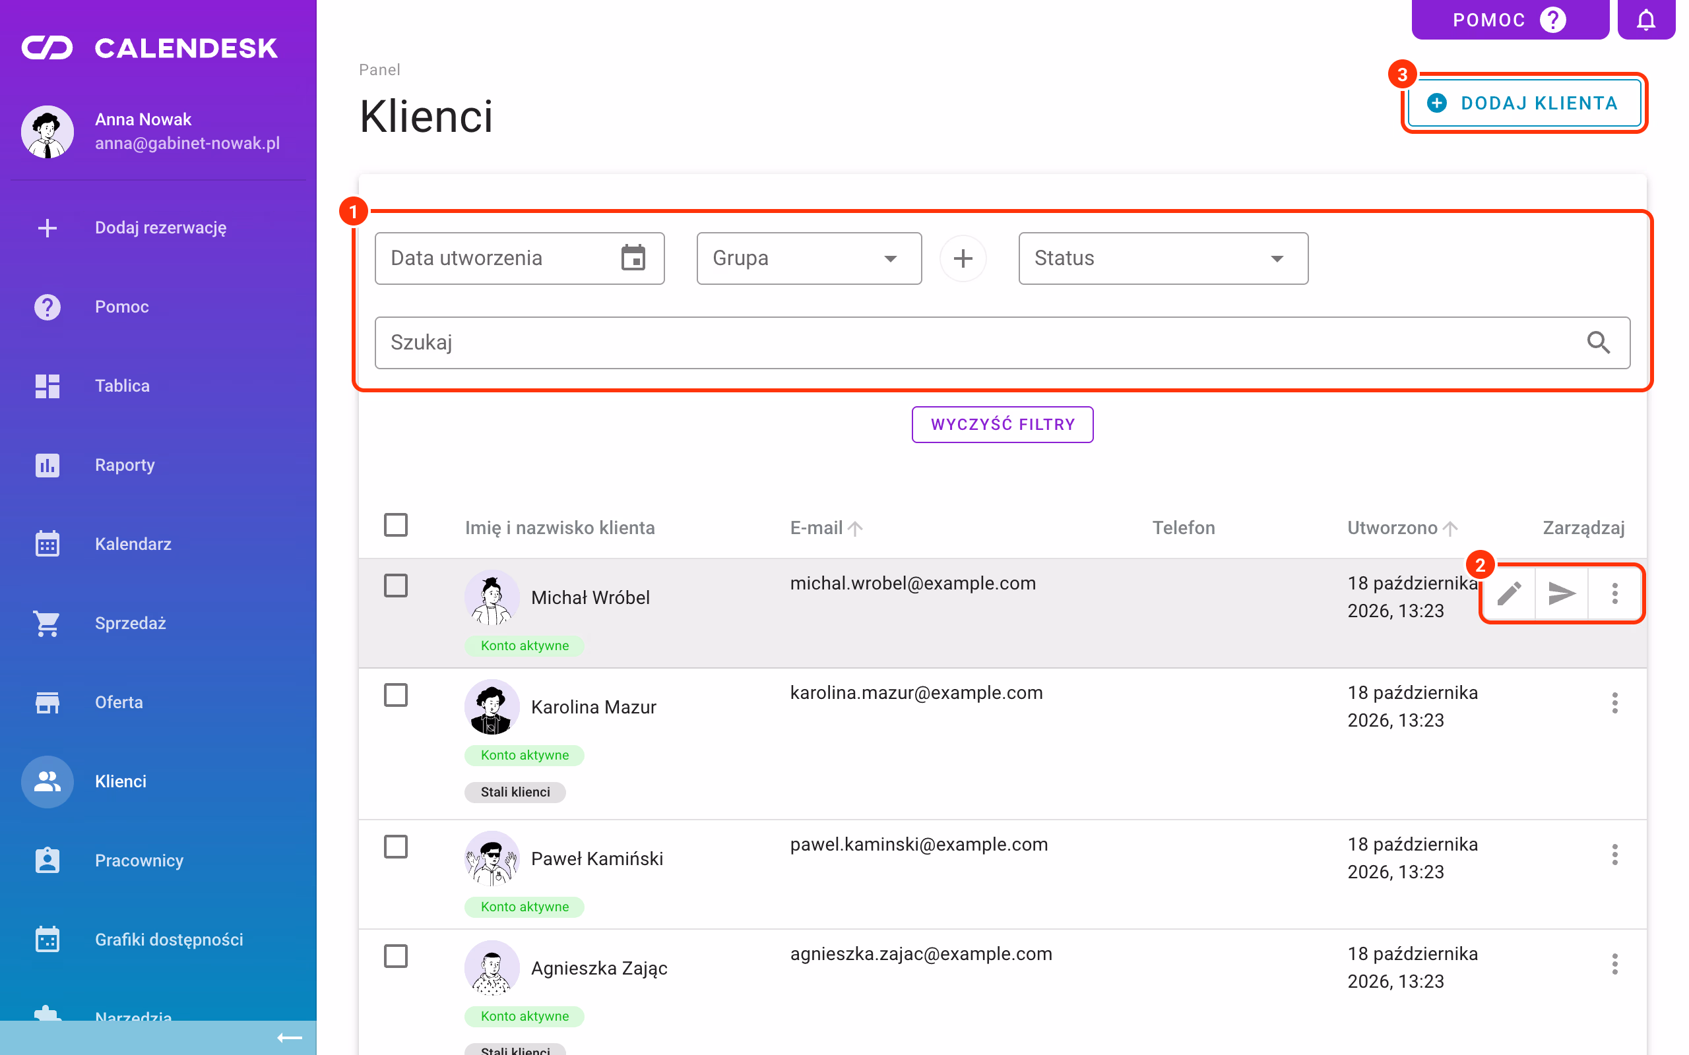Check the Paweł Kamiński row checkbox
This screenshot has height=1055, width=1689.
tap(396, 847)
